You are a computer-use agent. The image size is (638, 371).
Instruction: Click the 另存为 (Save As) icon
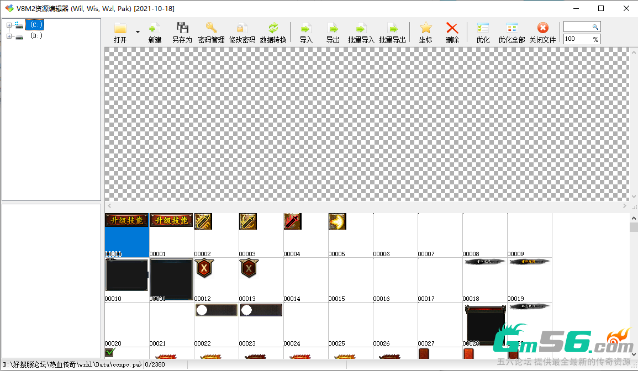click(182, 28)
